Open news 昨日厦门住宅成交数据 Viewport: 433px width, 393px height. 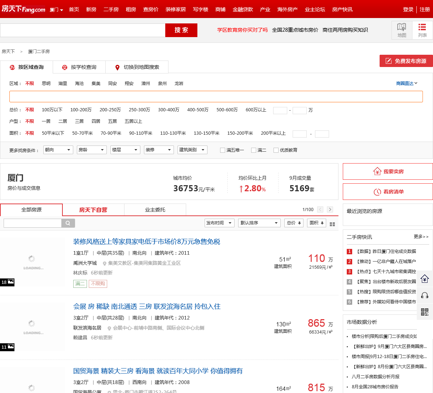[x=386, y=251]
